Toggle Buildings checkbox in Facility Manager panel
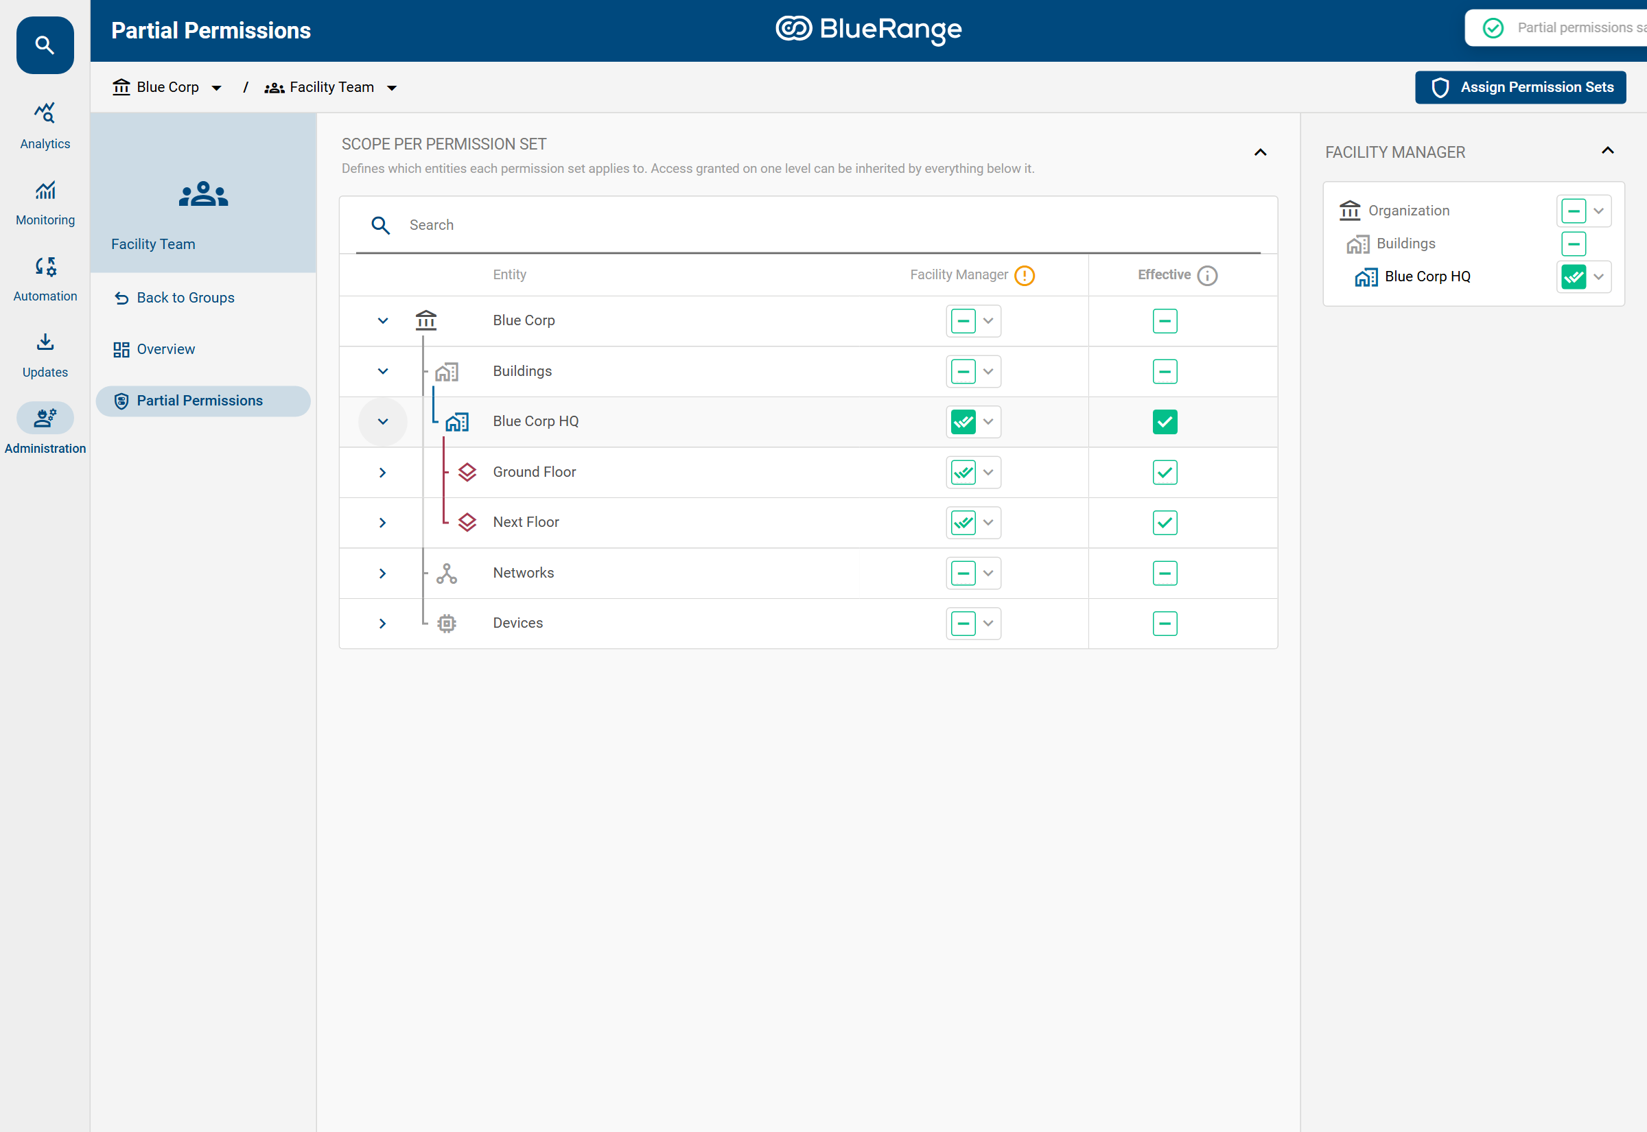 coord(1574,244)
